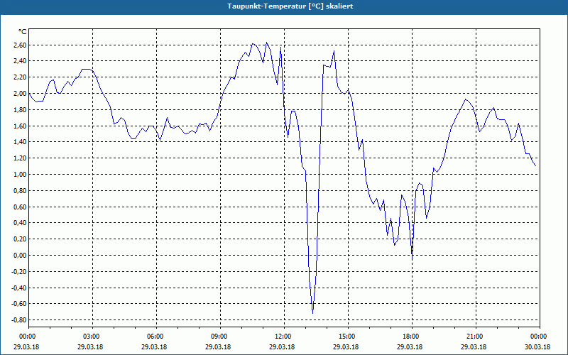Viewport: 568px width, 355px height.
Task: Click the '00:00' time label dated 30.03.18
Action: coord(538,337)
